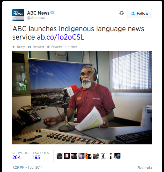This screenshot has height=172, width=164.
Task: Click the Reply arrow icon
Action: [14, 47]
